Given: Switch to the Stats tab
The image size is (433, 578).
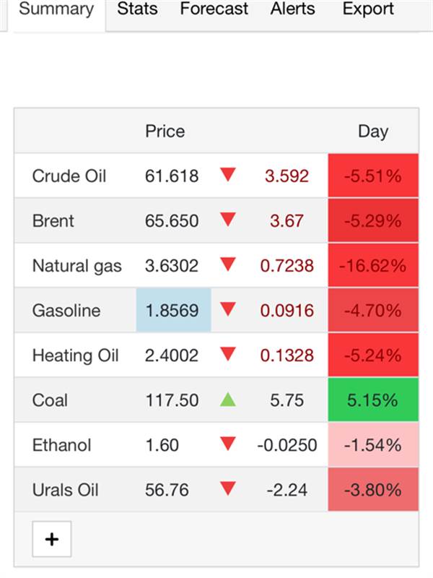Looking at the screenshot, I should (x=137, y=9).
